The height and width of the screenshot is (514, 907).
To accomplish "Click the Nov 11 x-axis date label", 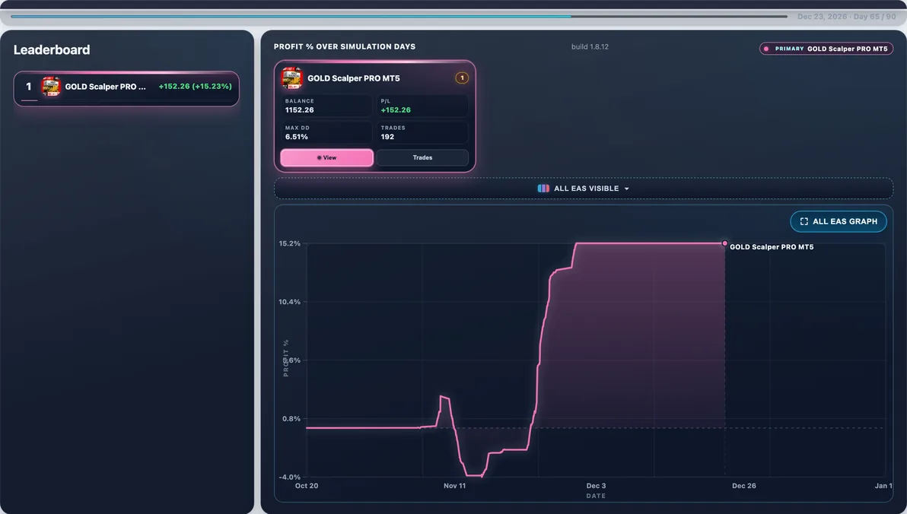I will tap(455, 486).
